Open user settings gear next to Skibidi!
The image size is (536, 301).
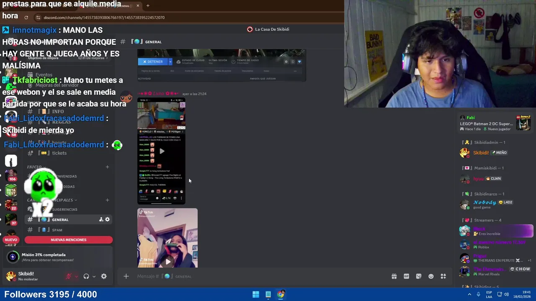click(x=104, y=276)
